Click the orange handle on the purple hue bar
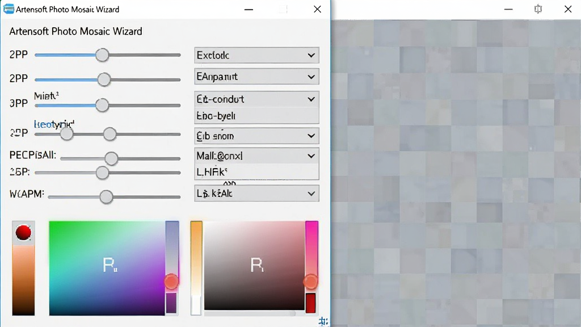This screenshot has height=327, width=581. [x=171, y=282]
